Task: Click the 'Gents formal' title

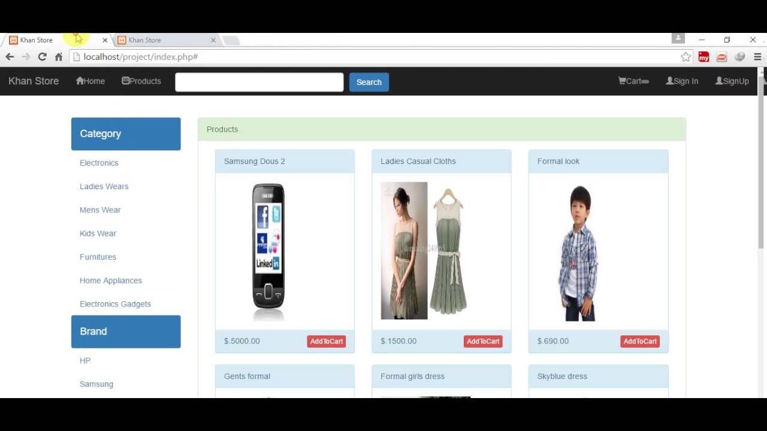Action: pos(247,376)
